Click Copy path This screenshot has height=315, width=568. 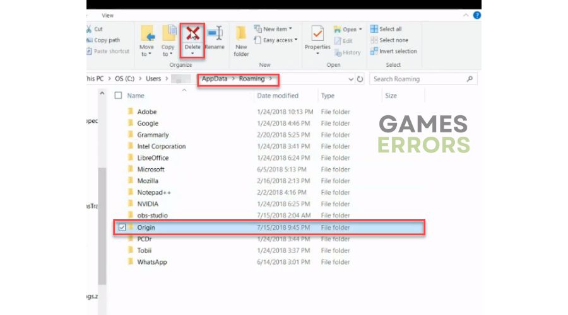pyautogui.click(x=104, y=40)
